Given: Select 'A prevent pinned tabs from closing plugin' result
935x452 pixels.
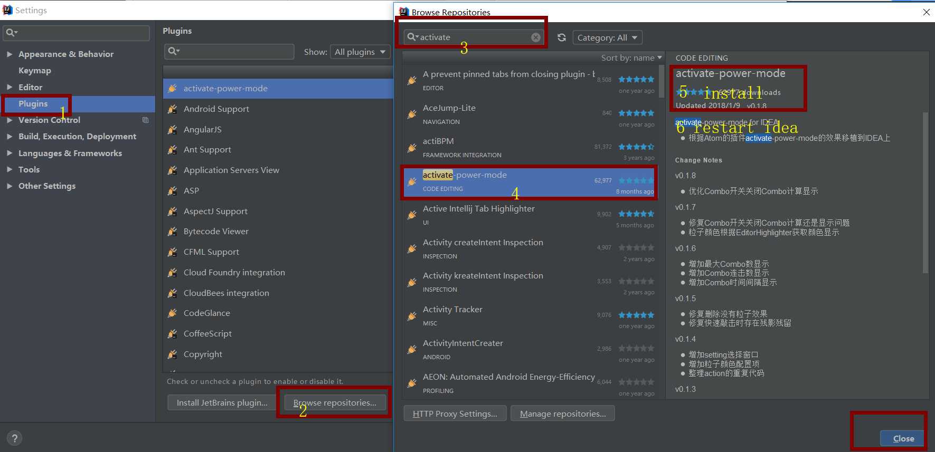Looking at the screenshot, I should [530, 81].
